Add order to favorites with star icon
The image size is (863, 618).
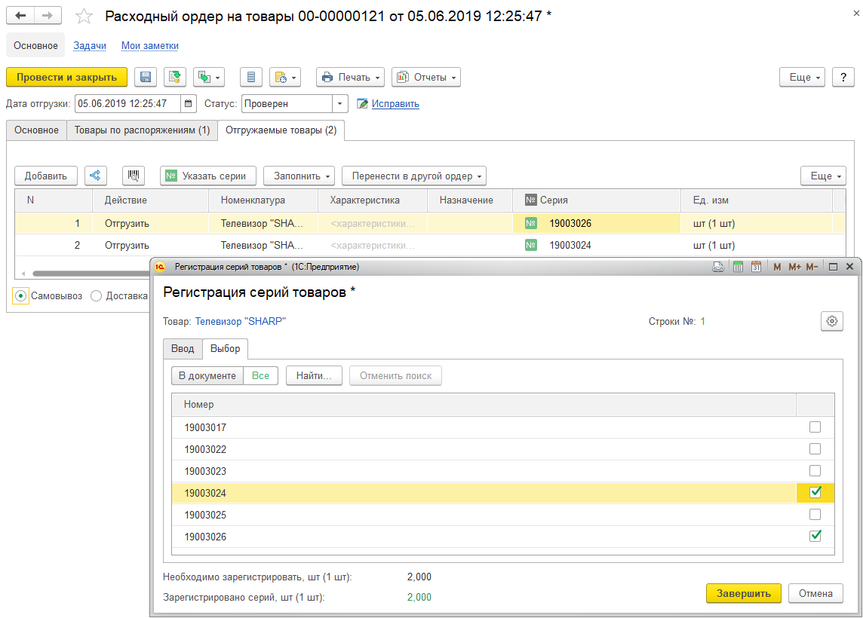(x=84, y=16)
